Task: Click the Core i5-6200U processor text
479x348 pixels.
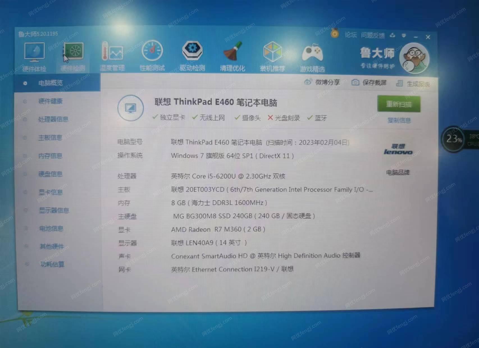Action: 228,176
